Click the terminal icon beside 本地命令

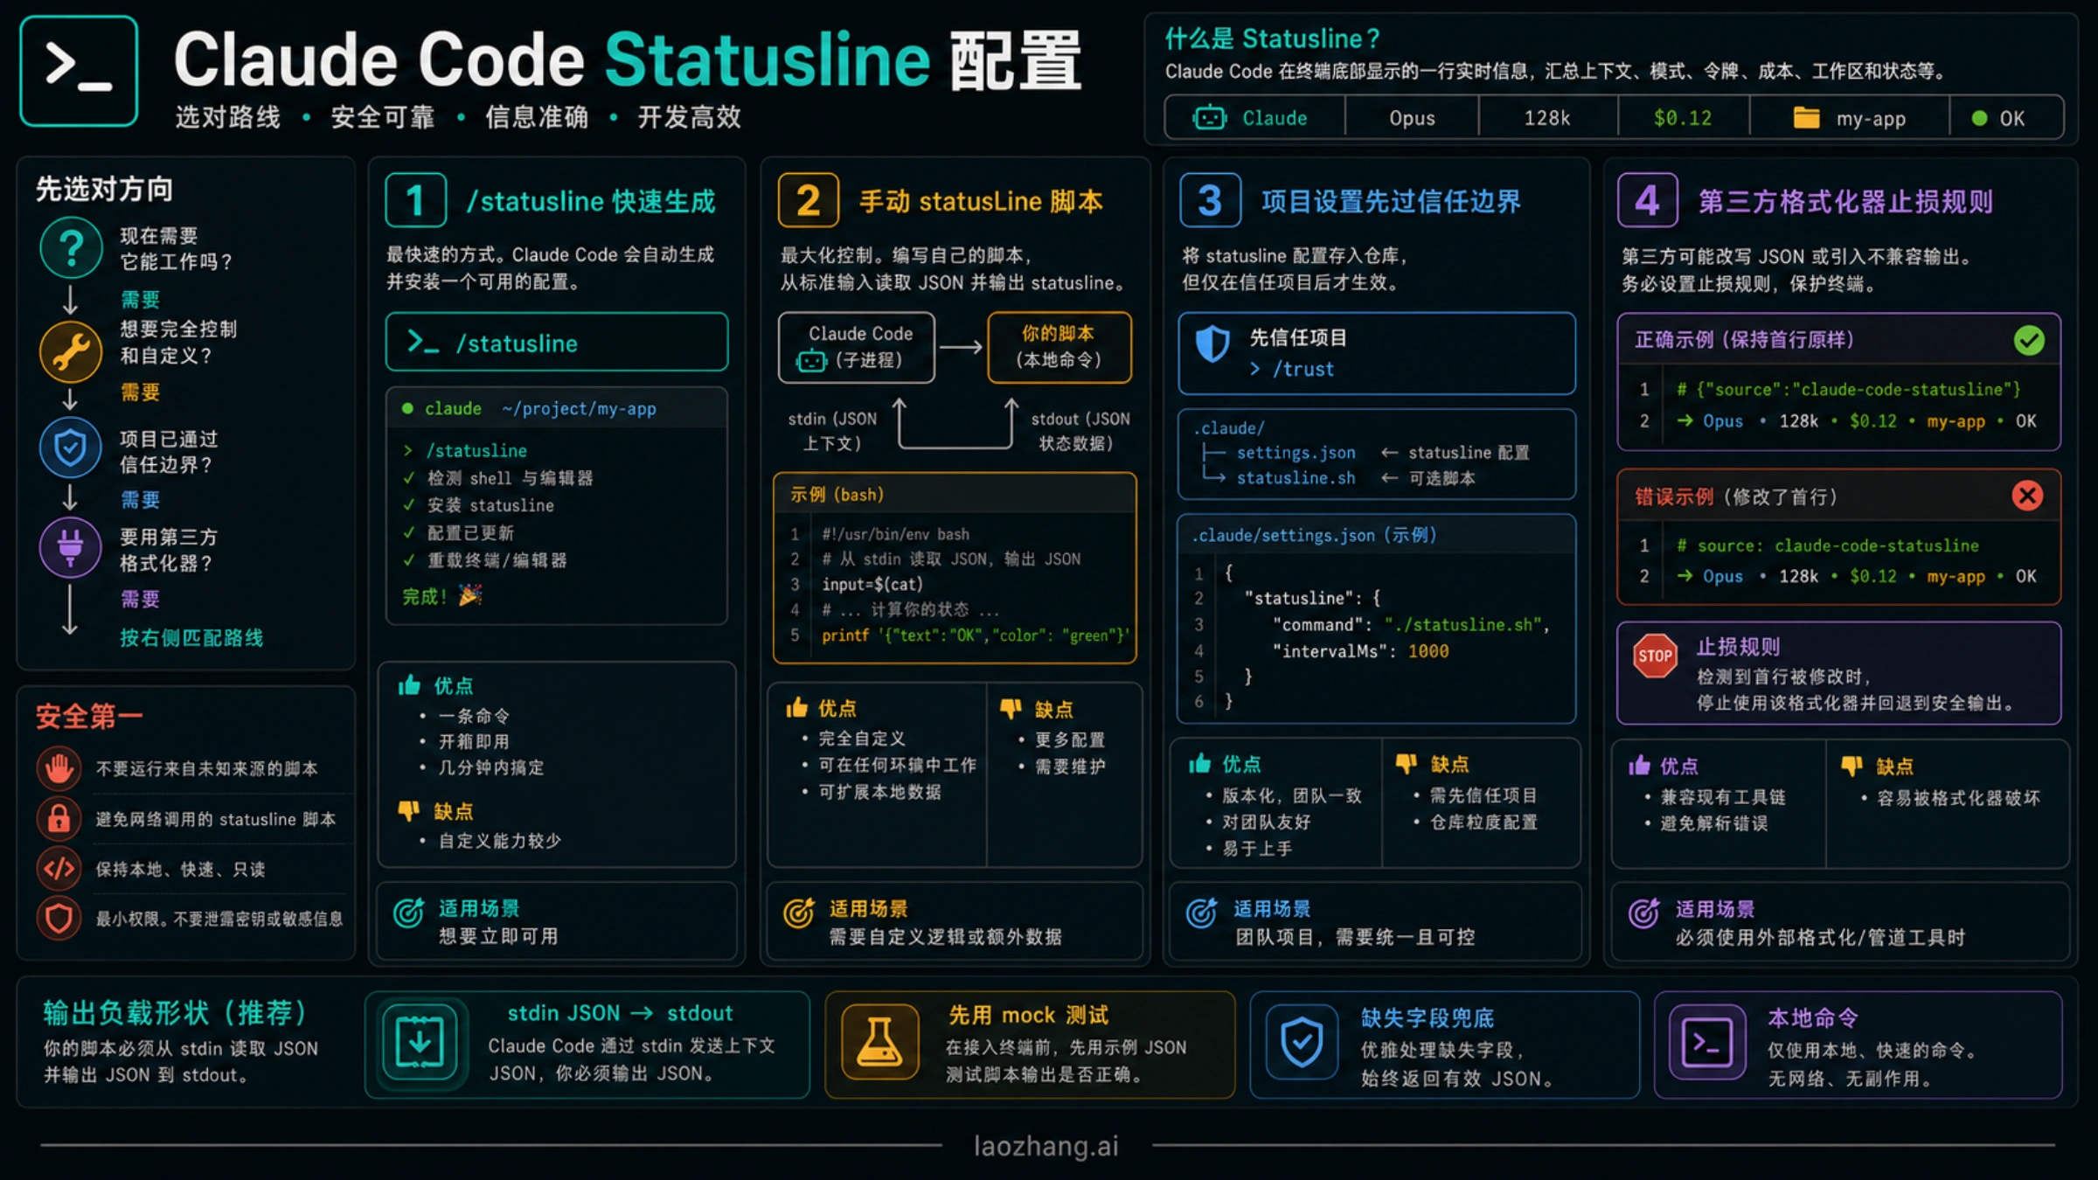(1707, 1042)
